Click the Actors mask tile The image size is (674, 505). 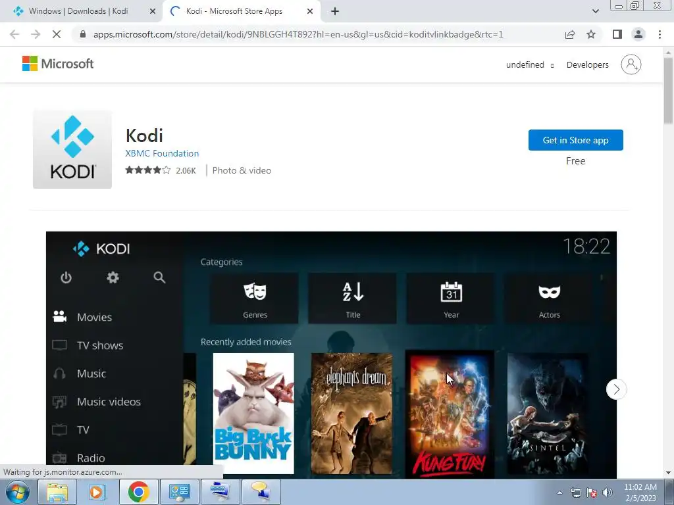(x=550, y=299)
